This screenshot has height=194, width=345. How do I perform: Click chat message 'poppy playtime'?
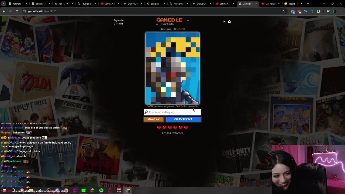tap(31, 138)
